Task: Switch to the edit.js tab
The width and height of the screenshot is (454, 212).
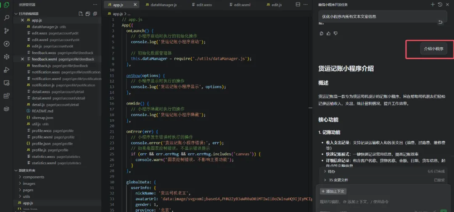Action: [x=274, y=5]
